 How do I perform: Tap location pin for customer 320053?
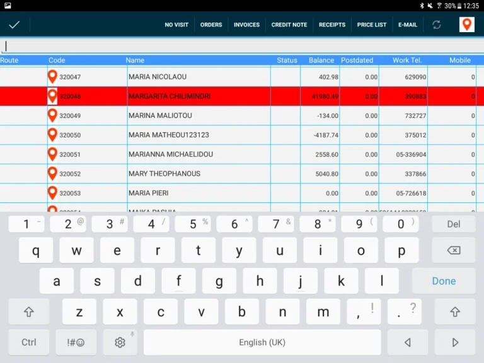52,193
